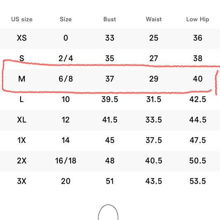The height and width of the screenshot is (220, 220).
Task: Click the Size column header
Action: (66, 19)
